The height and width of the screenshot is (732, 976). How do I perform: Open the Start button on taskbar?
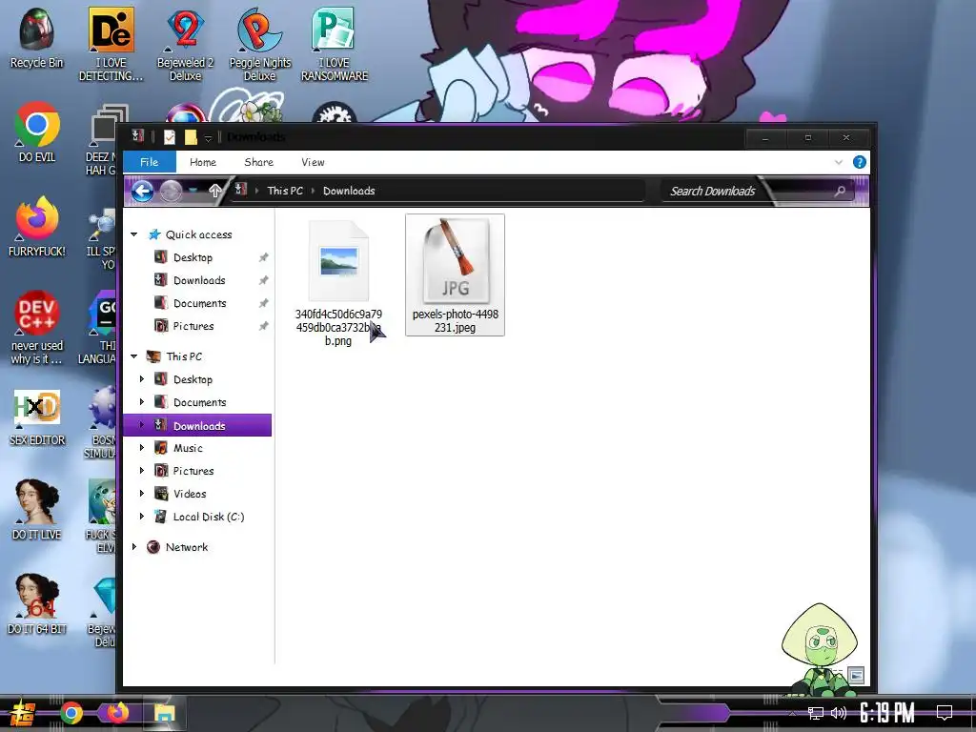tap(22, 713)
